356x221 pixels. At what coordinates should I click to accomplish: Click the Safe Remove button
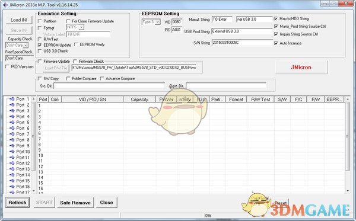coord(75,203)
